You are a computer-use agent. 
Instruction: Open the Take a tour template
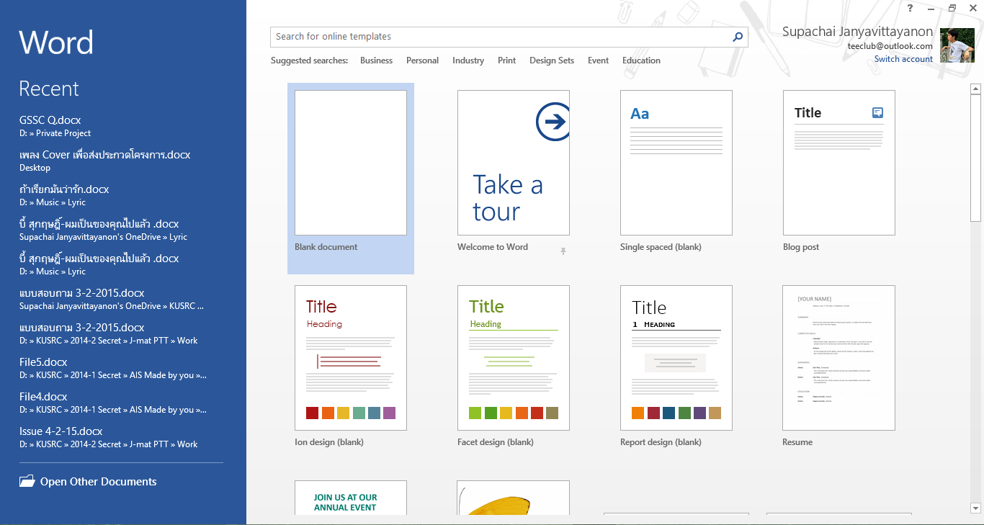[514, 163]
